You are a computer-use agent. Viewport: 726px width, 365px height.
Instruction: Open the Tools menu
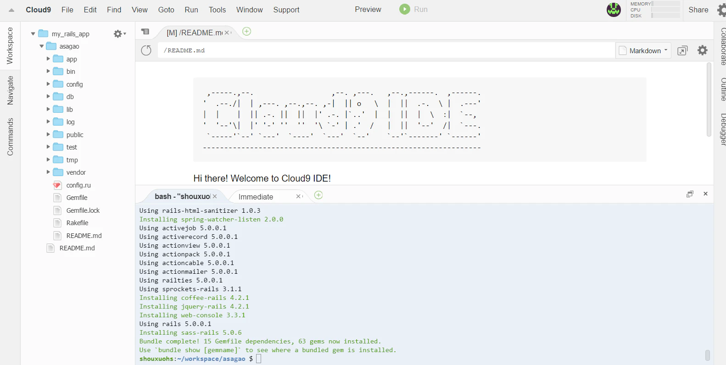(217, 10)
